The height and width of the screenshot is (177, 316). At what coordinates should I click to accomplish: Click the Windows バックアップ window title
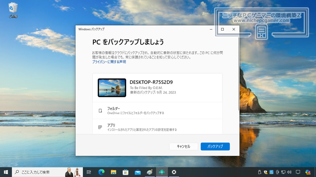coord(91,29)
